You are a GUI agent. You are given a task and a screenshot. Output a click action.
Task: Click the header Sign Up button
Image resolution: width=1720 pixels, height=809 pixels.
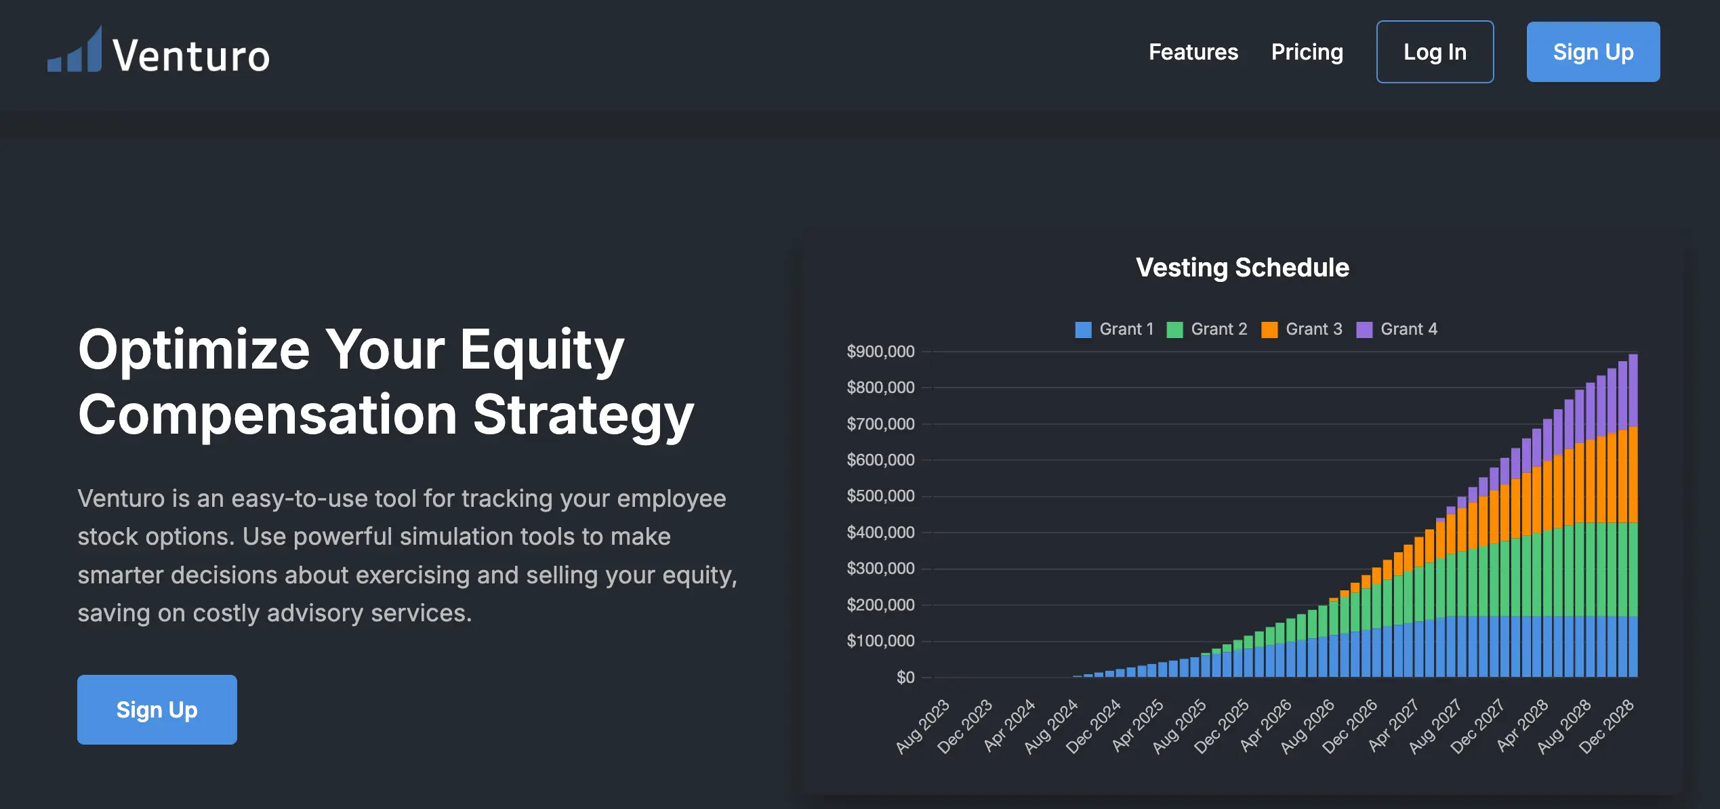(1593, 52)
